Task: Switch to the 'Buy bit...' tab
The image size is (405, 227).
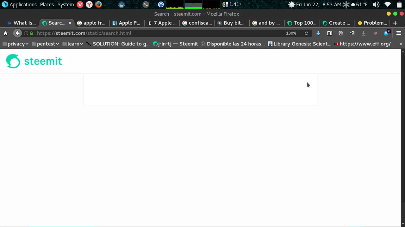Action: click(x=231, y=23)
